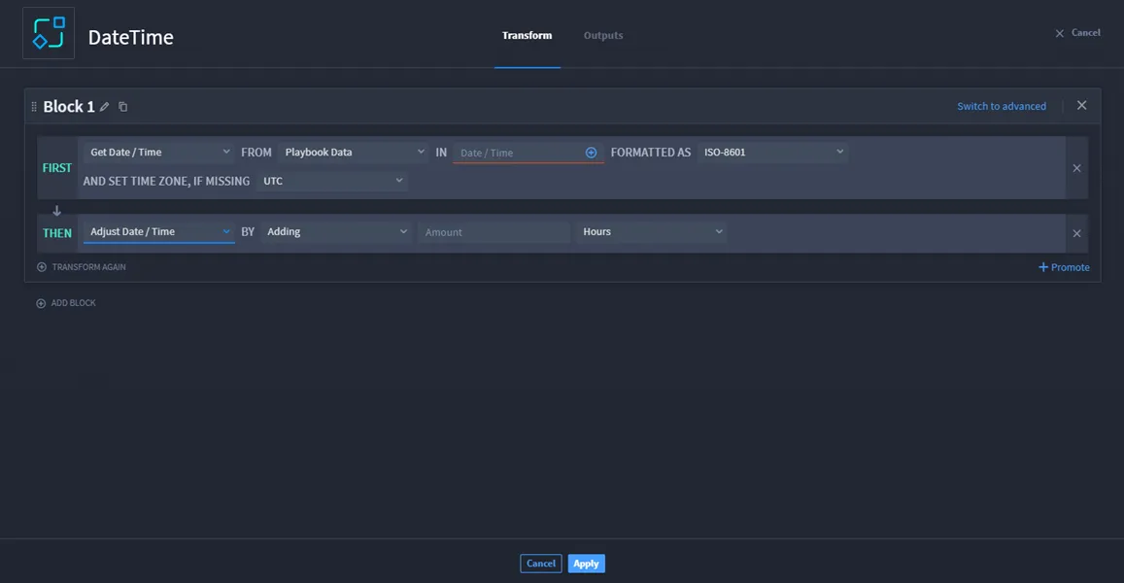
Task: Duplicate Block 1 using copy icon
Action: coord(122,107)
